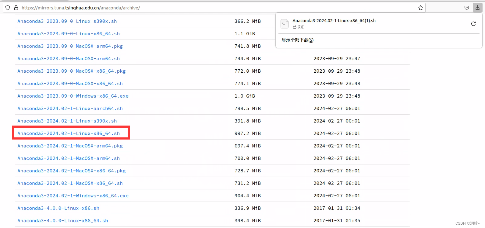
Task: Select the 731.2 MiB size value
Action: coord(248,183)
